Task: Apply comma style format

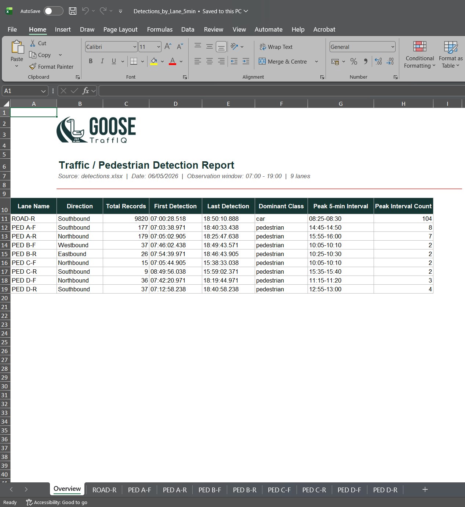Action: [x=366, y=61]
